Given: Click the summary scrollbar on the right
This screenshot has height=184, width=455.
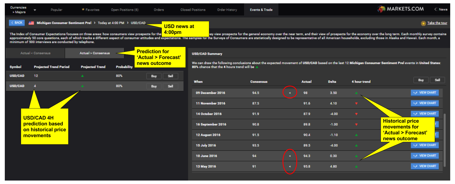Looking at the screenshot, I should (445, 140).
